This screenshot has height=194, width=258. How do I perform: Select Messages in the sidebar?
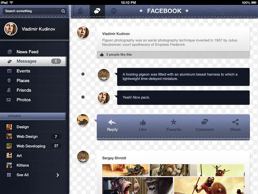click(26, 61)
